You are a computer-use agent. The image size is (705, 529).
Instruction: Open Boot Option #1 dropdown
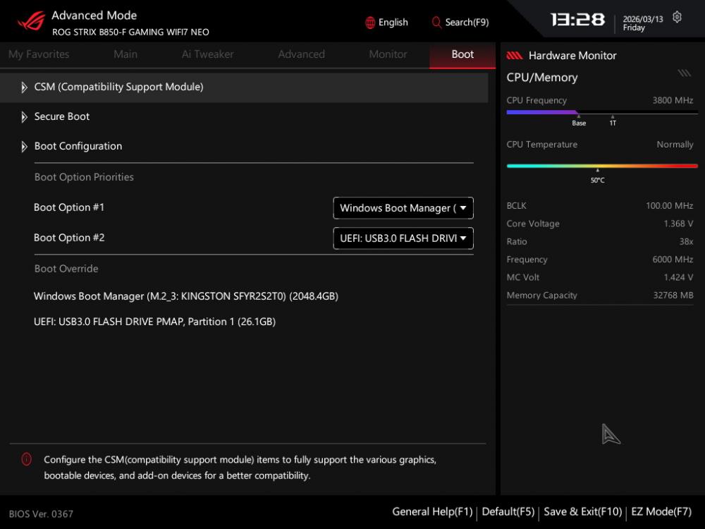(x=403, y=208)
